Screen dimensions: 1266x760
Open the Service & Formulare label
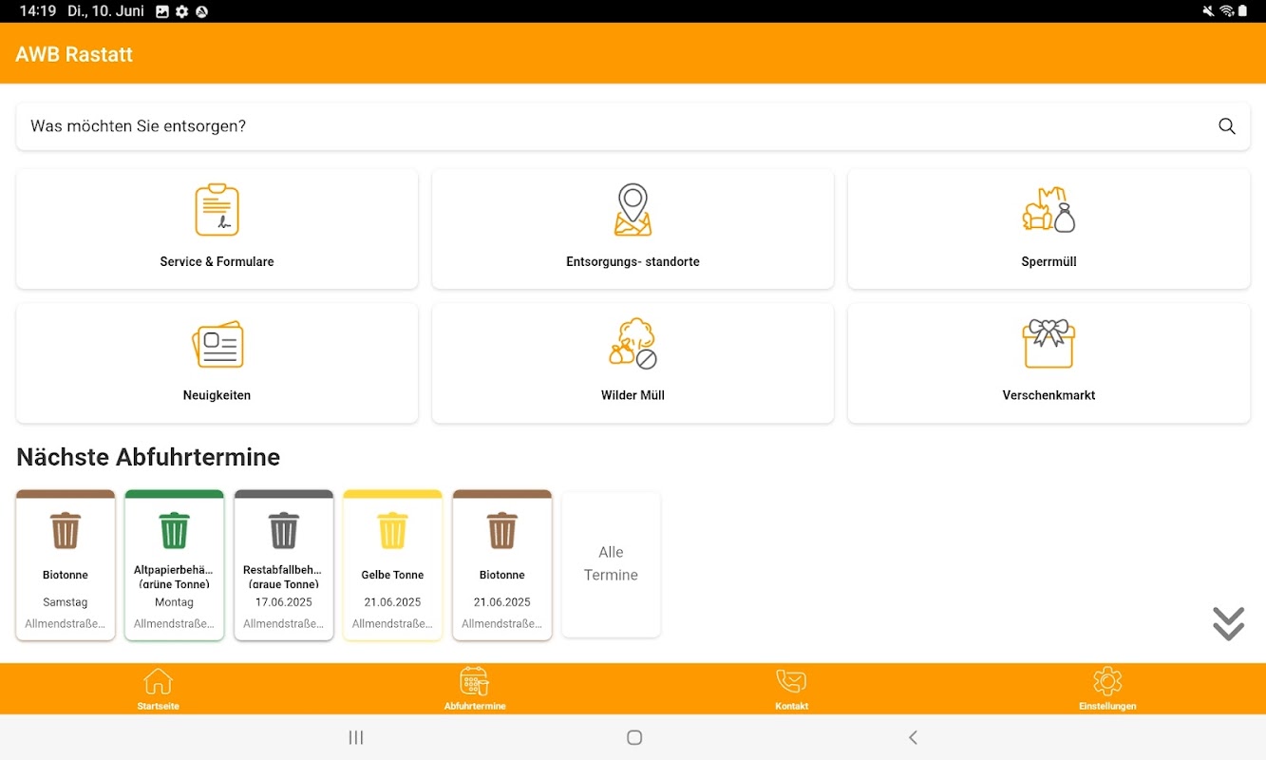217,262
